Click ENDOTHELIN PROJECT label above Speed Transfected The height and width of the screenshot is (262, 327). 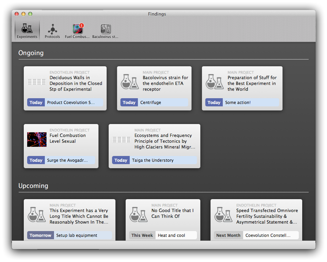pos(256,205)
